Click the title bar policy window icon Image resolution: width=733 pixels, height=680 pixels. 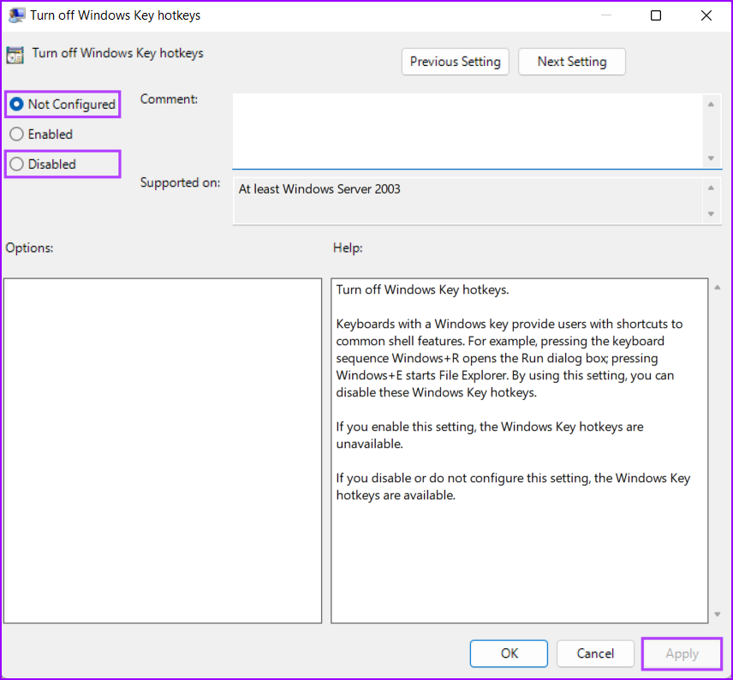(x=16, y=15)
